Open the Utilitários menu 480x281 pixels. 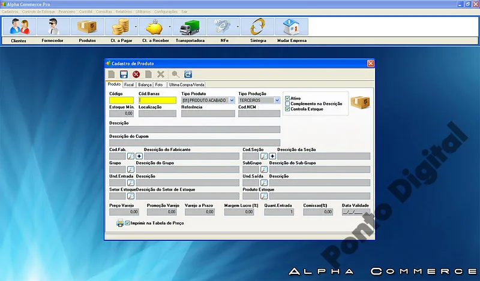click(143, 11)
